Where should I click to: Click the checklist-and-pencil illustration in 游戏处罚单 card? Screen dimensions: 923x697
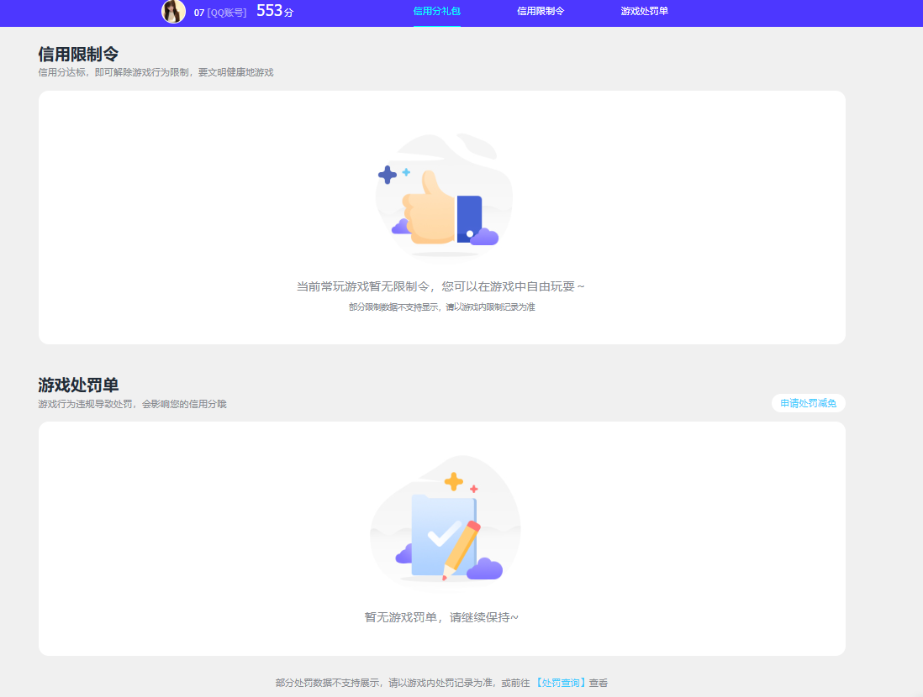(443, 531)
